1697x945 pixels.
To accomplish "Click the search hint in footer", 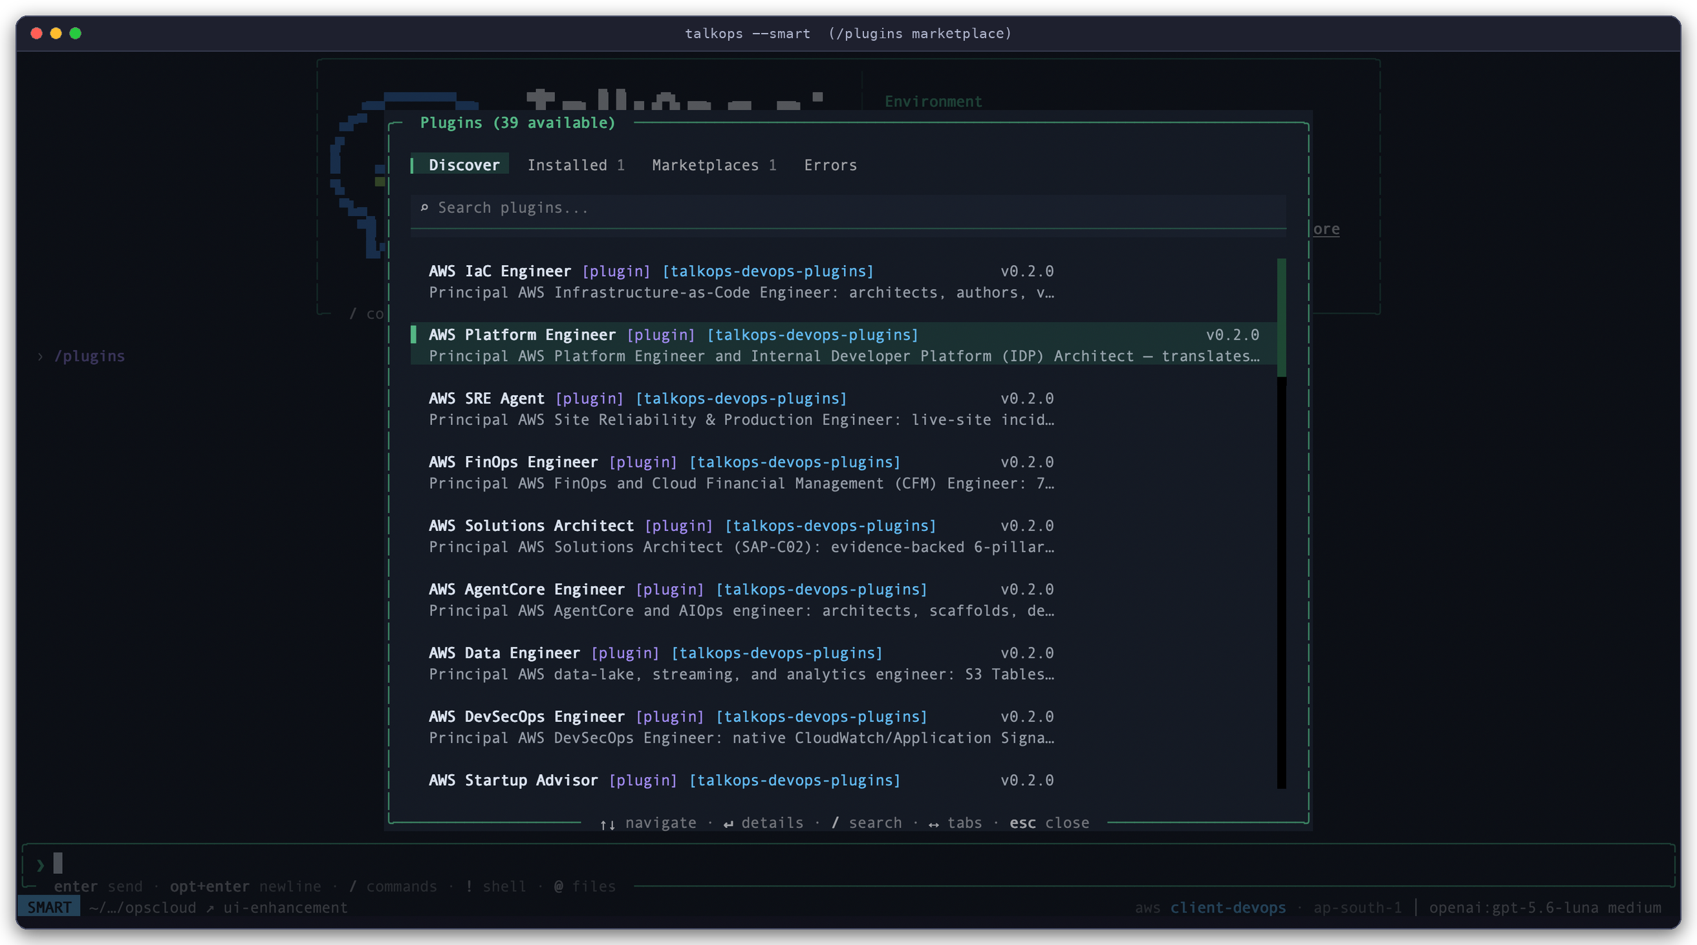I will (x=867, y=822).
